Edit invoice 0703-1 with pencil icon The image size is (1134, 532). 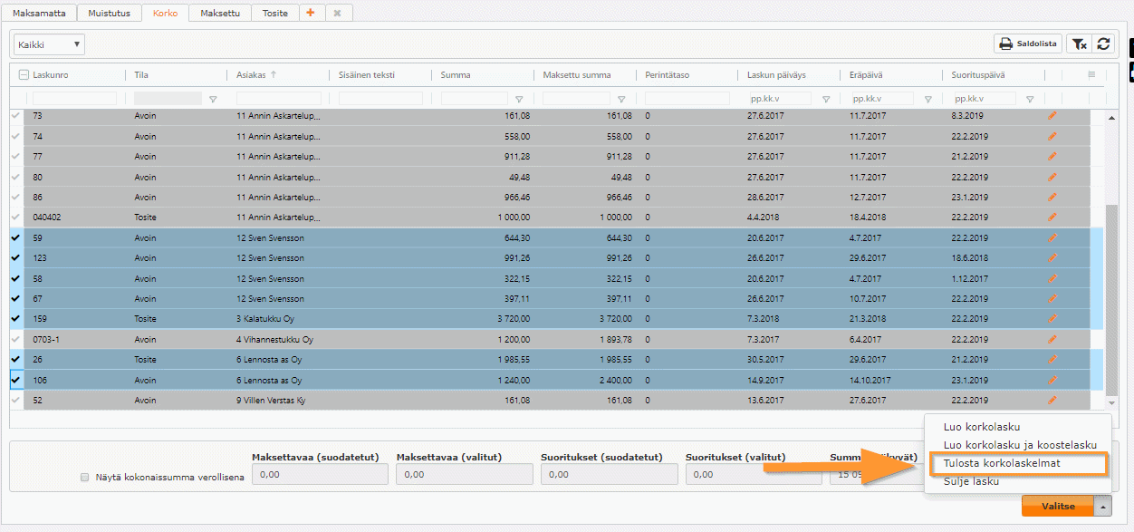[1052, 339]
